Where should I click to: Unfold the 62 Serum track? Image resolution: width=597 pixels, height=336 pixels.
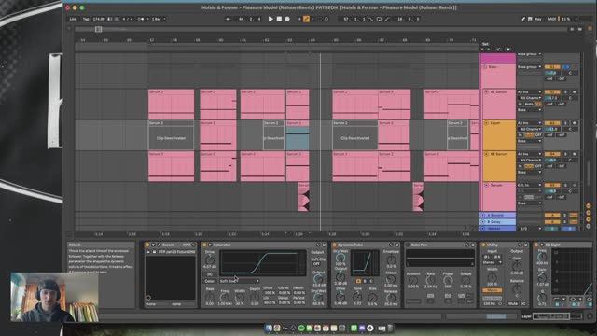pyautogui.click(x=486, y=92)
